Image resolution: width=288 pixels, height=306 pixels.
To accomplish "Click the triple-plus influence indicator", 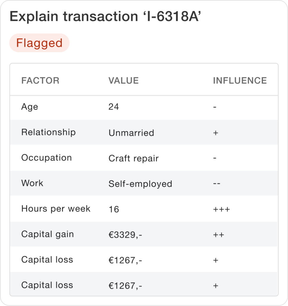I will 221,209.
